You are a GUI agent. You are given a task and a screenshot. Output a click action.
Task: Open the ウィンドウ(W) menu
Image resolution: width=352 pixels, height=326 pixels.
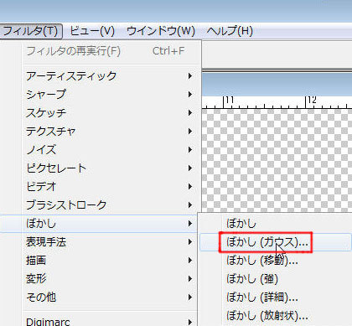point(161,31)
